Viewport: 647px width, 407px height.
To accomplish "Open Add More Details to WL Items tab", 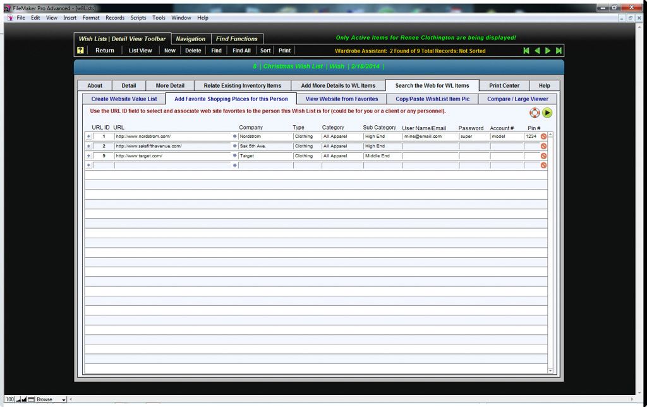I will pos(339,85).
